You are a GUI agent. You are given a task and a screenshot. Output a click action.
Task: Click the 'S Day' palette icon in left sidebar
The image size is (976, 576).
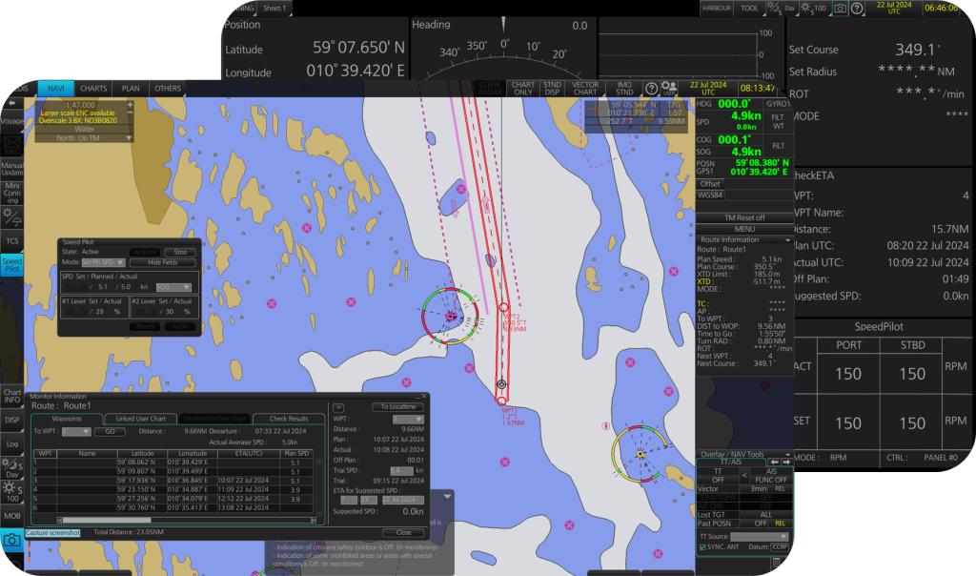click(x=11, y=468)
